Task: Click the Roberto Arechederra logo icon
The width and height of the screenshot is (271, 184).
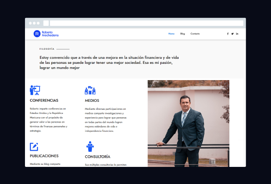Action: point(37,34)
